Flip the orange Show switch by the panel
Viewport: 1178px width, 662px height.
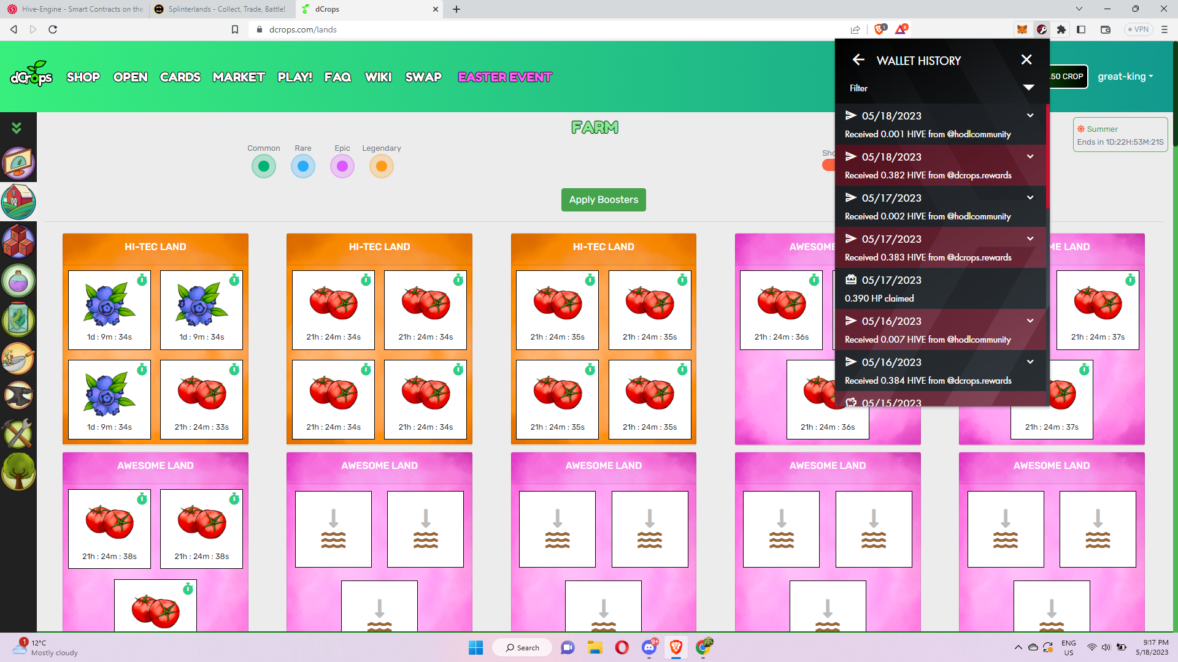click(829, 165)
